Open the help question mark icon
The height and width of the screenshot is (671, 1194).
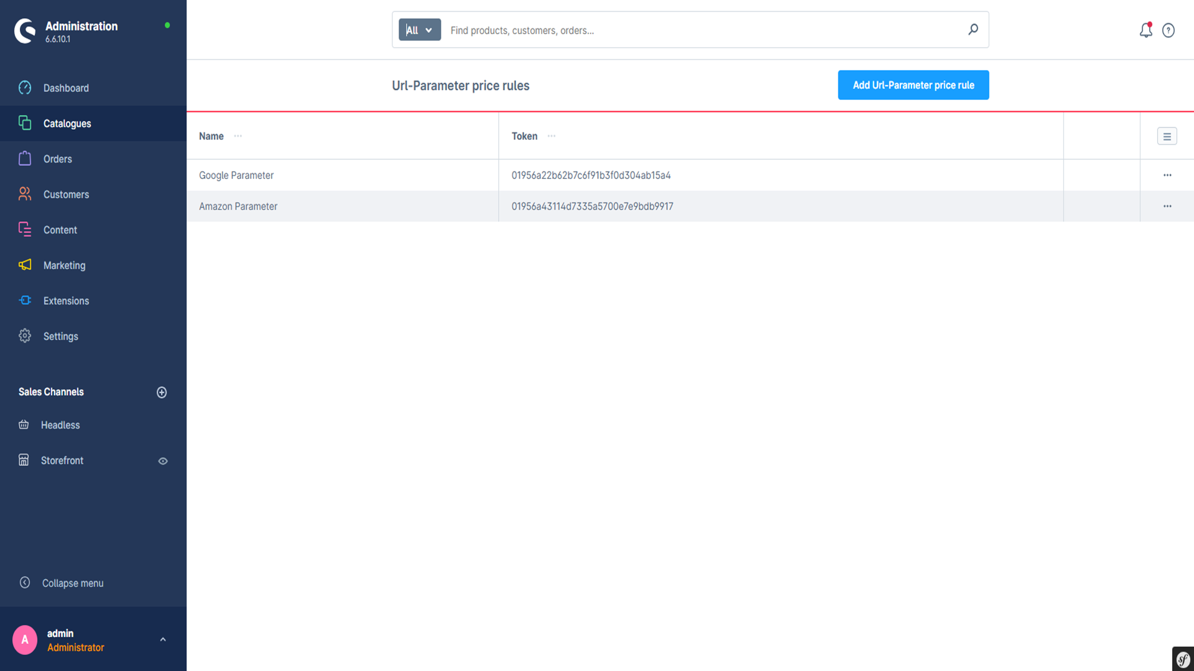coord(1169,30)
